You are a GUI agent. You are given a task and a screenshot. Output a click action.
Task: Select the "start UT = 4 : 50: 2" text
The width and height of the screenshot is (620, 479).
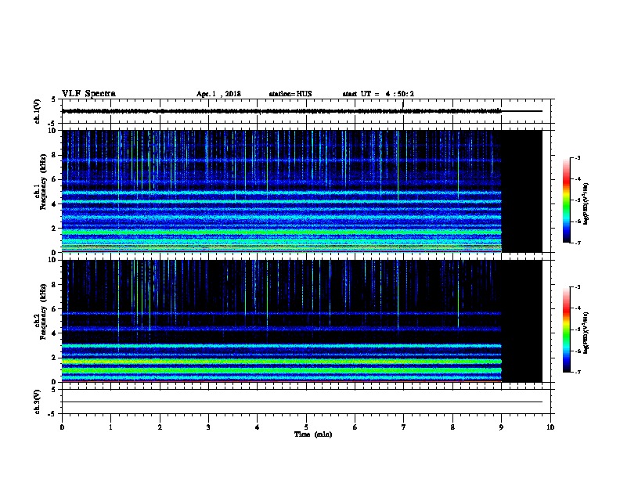pyautogui.click(x=378, y=94)
